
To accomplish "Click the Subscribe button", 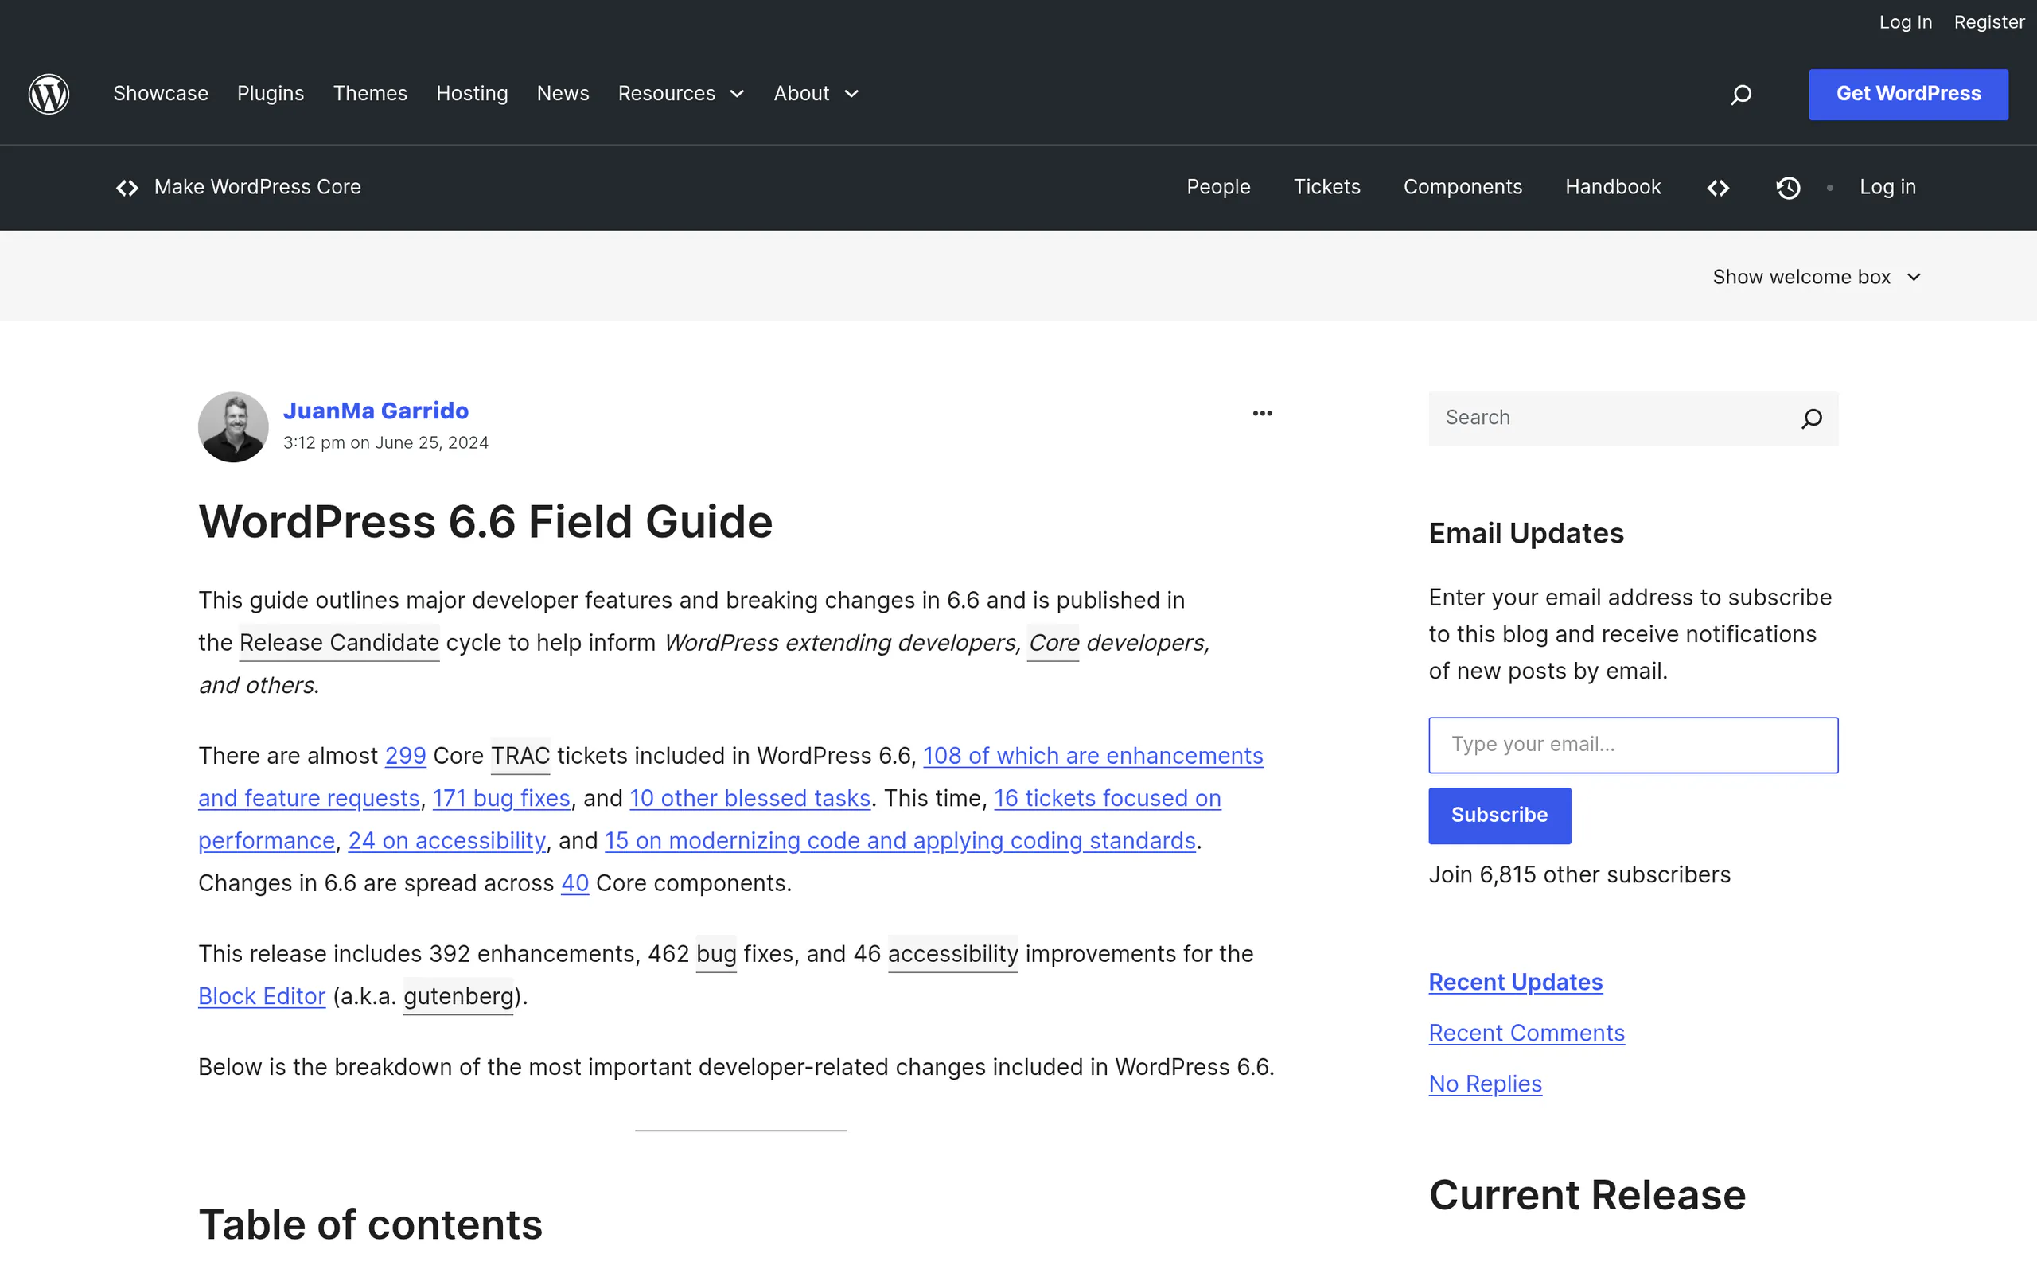I will point(1499,815).
